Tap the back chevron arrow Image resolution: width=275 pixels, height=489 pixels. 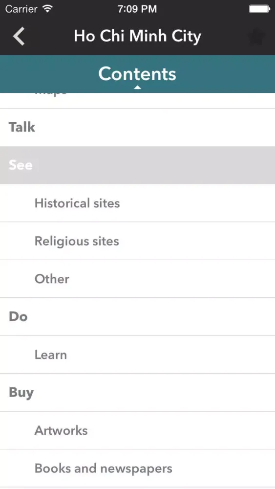click(19, 36)
